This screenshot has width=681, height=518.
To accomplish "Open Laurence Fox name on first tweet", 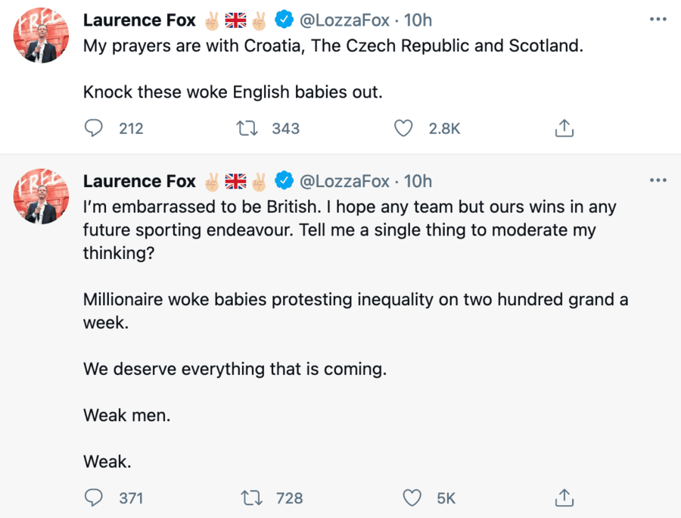I will [139, 20].
